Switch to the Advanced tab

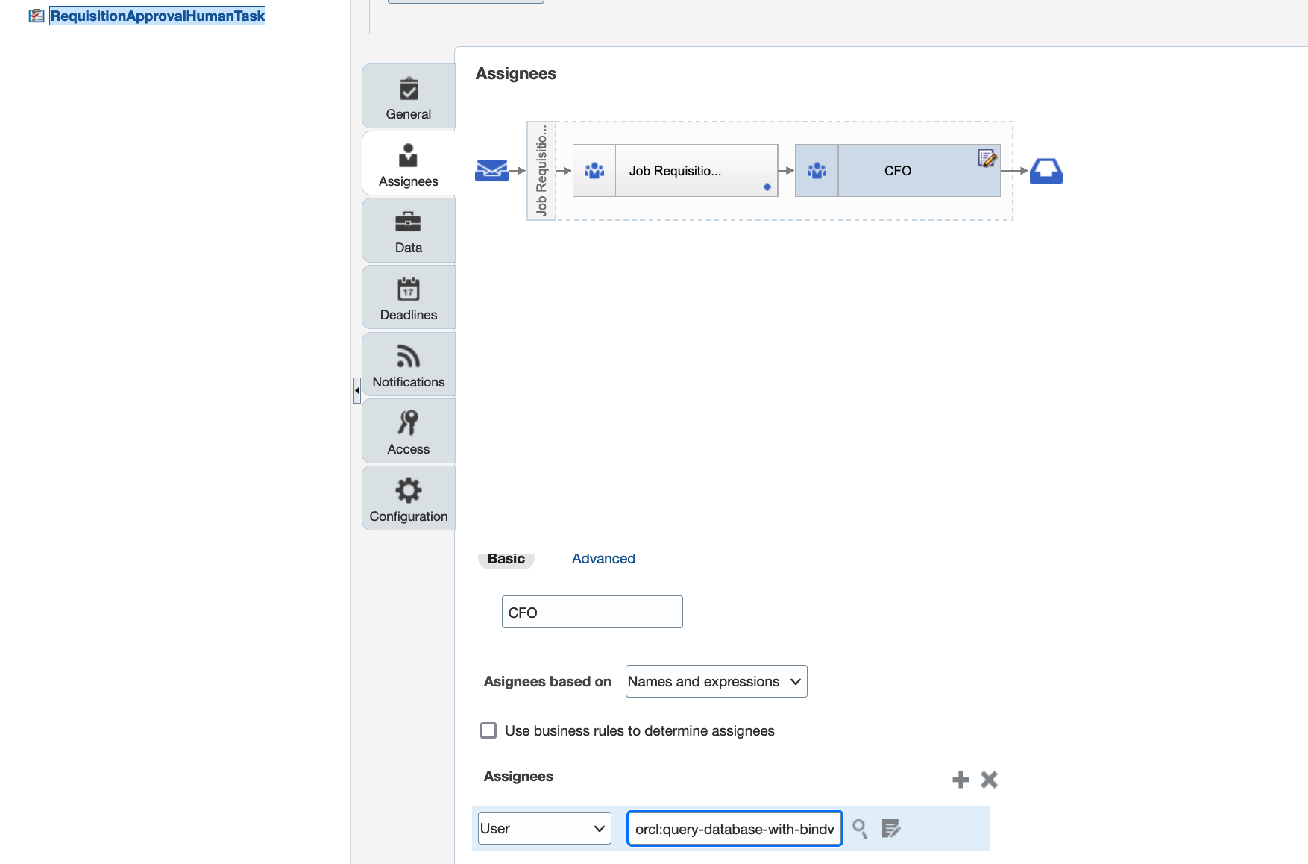[x=603, y=558]
